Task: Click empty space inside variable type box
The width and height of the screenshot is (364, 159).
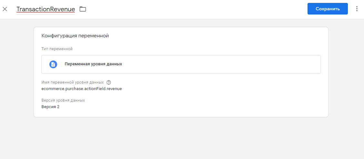Action: tap(220, 64)
